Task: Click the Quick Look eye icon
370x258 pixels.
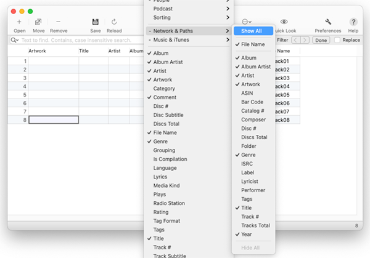Action: pyautogui.click(x=284, y=22)
